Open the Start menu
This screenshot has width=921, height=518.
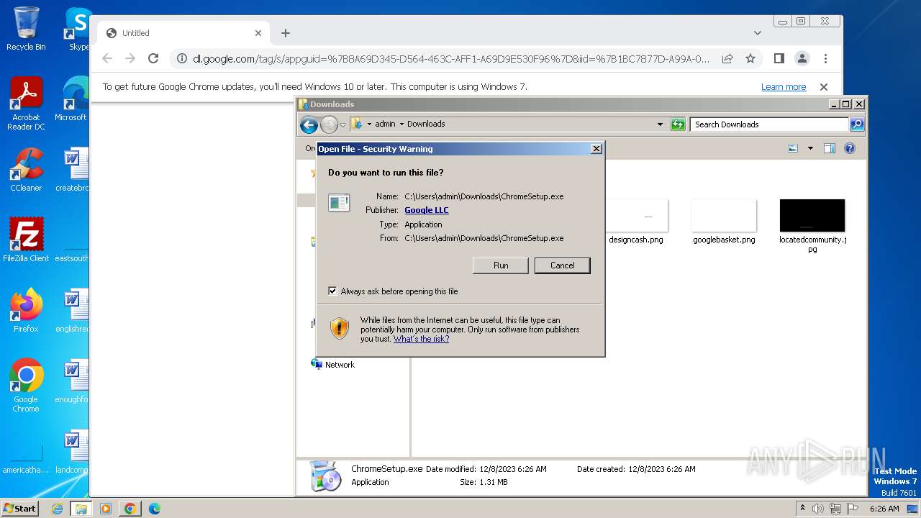(x=20, y=508)
